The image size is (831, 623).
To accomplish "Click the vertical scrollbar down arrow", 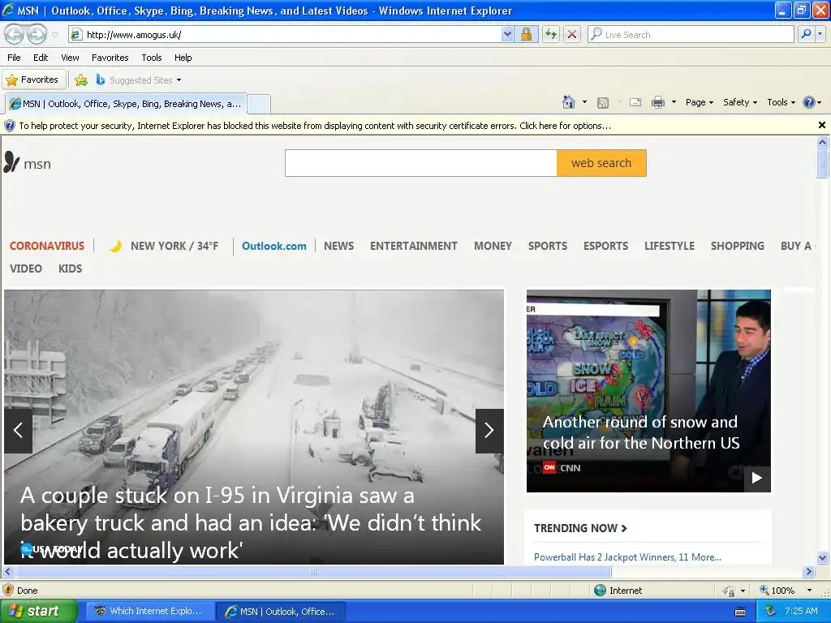I will point(822,557).
